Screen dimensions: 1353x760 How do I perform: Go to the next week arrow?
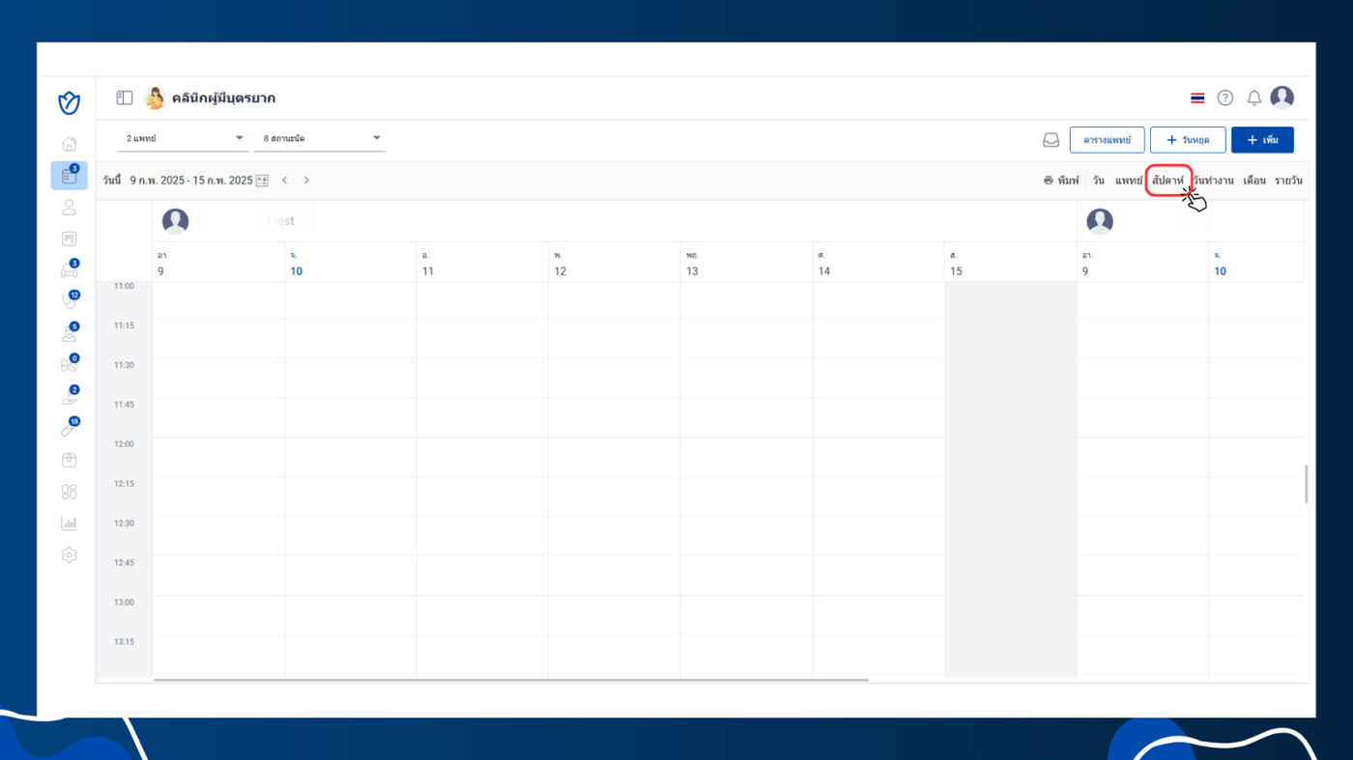point(306,181)
